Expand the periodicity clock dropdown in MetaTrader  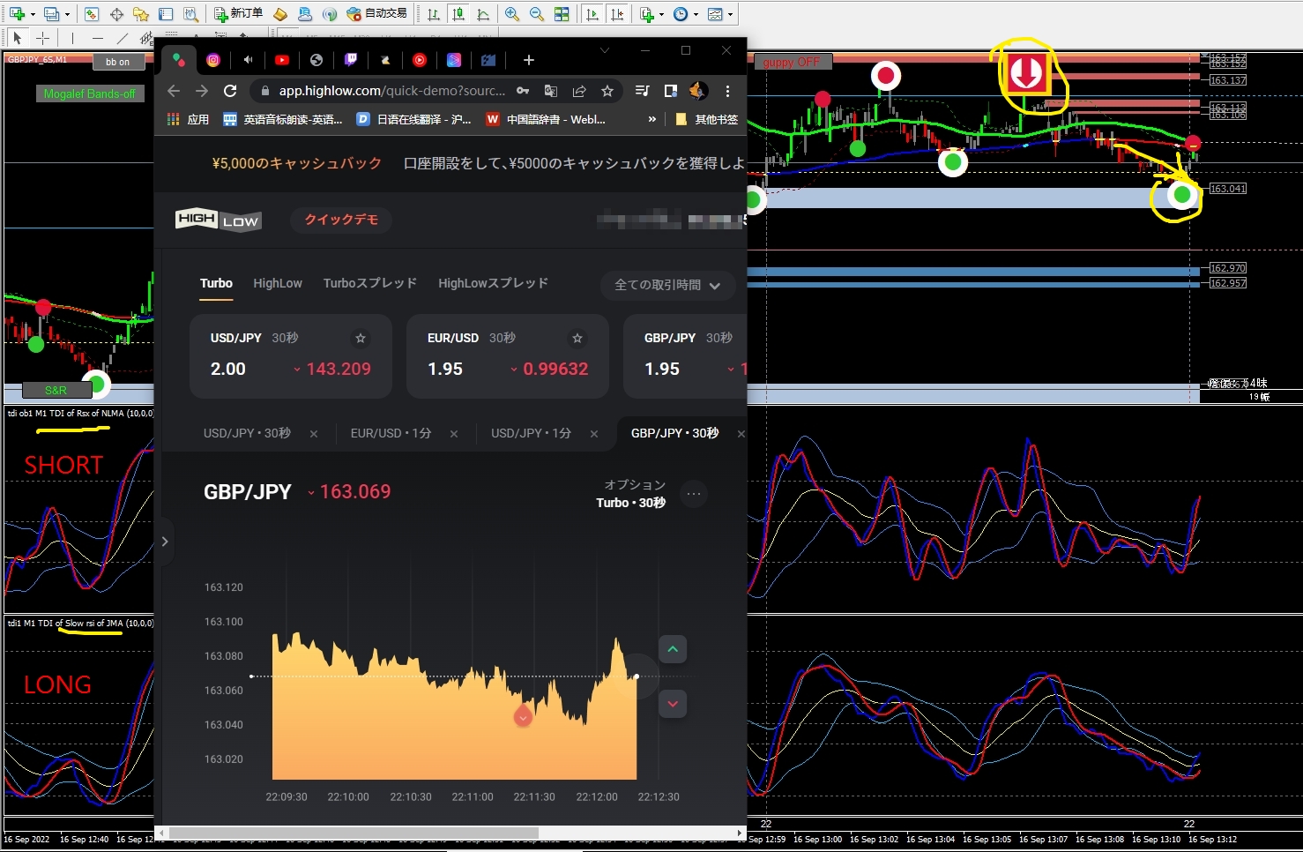[x=696, y=14]
